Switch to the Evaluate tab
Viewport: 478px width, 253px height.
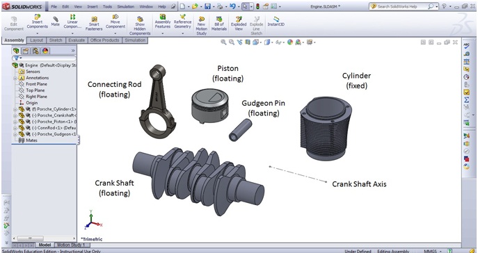click(77, 40)
